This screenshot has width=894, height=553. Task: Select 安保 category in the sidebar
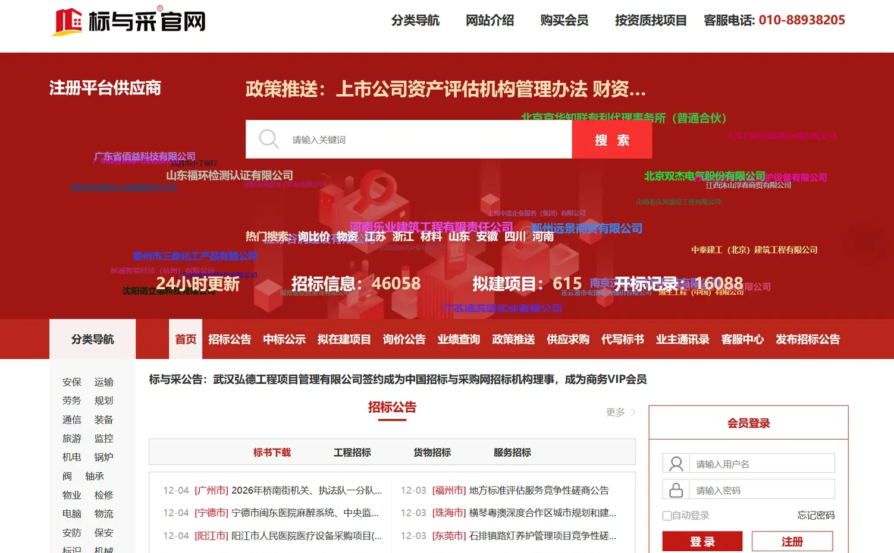tap(71, 382)
